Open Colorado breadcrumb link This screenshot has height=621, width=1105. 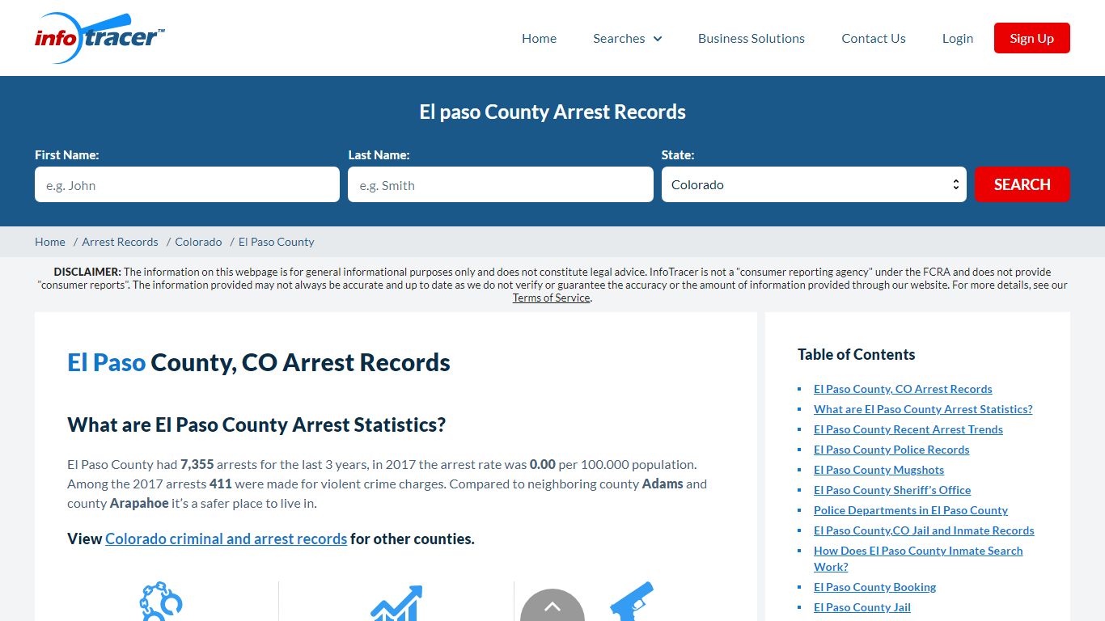click(198, 242)
